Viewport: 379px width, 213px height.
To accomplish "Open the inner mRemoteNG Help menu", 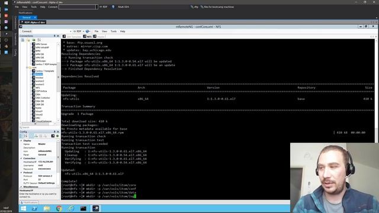I will pos(123,31).
